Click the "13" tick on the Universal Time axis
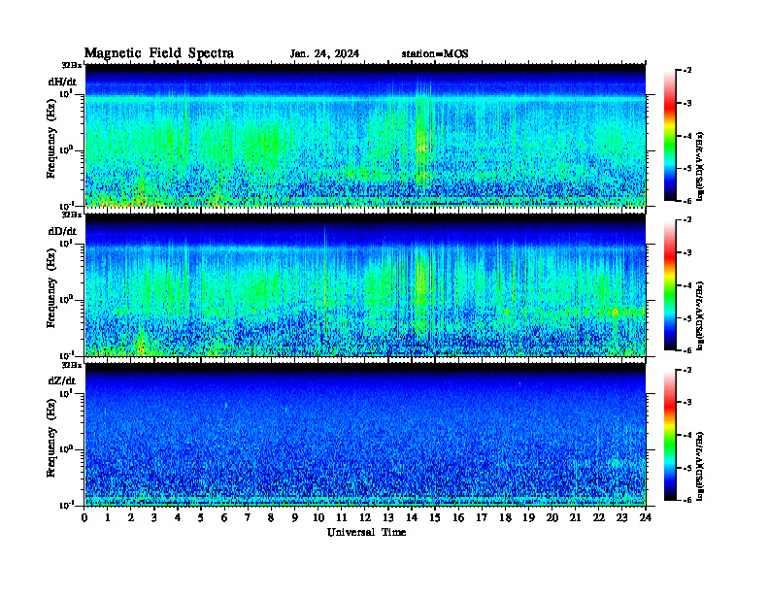Screen dimensions: 769x594 388,517
